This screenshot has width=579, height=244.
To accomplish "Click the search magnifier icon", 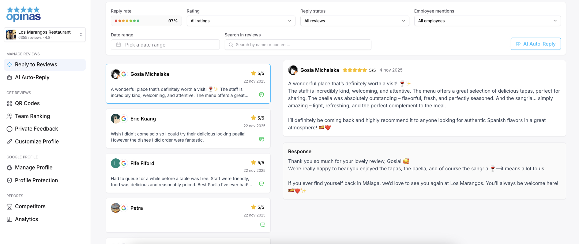I will (x=231, y=45).
